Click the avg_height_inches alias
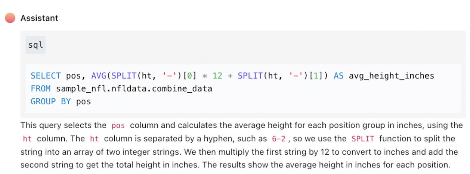 (x=391, y=76)
